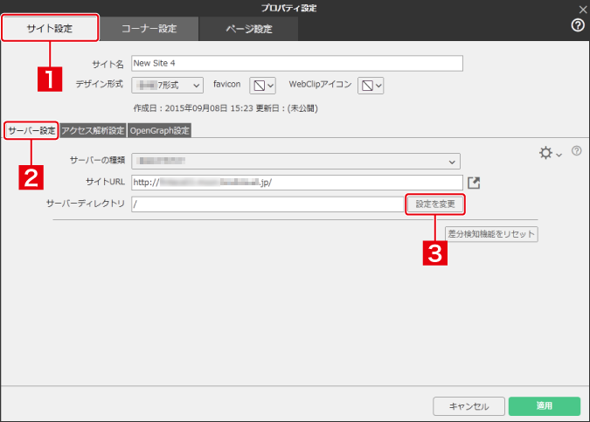Open the site URL in a browser via the external link icon
The width and height of the screenshot is (590, 422).
coord(474,183)
